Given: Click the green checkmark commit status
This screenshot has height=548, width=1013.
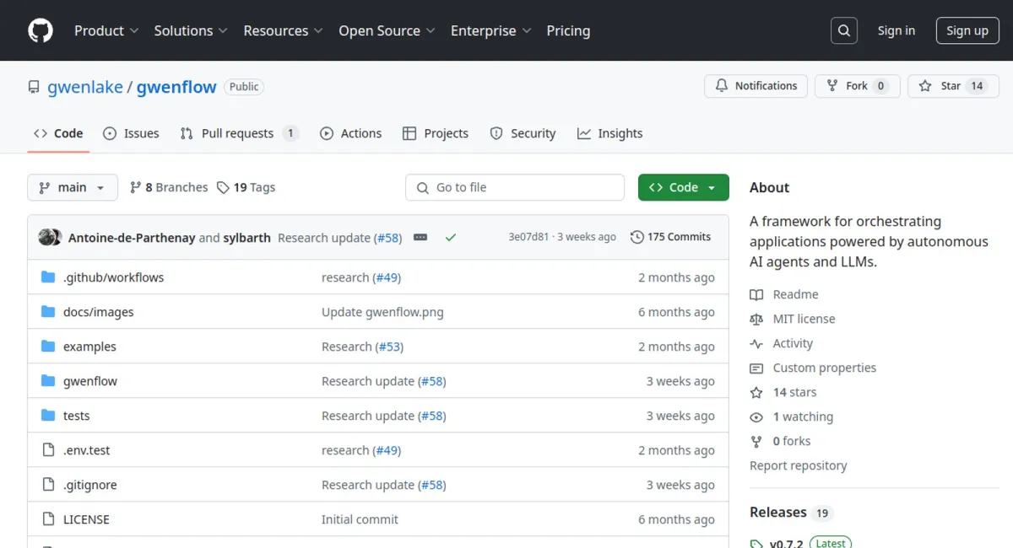Looking at the screenshot, I should point(450,238).
